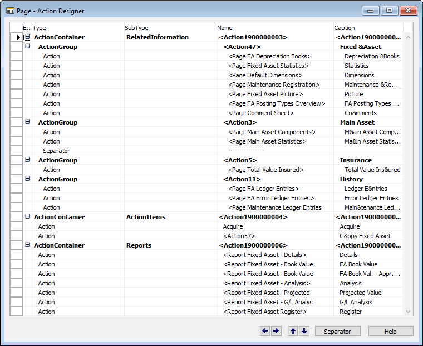Select the <Page Main Asset Components> cell
This screenshot has height=346, width=423.
275,132
